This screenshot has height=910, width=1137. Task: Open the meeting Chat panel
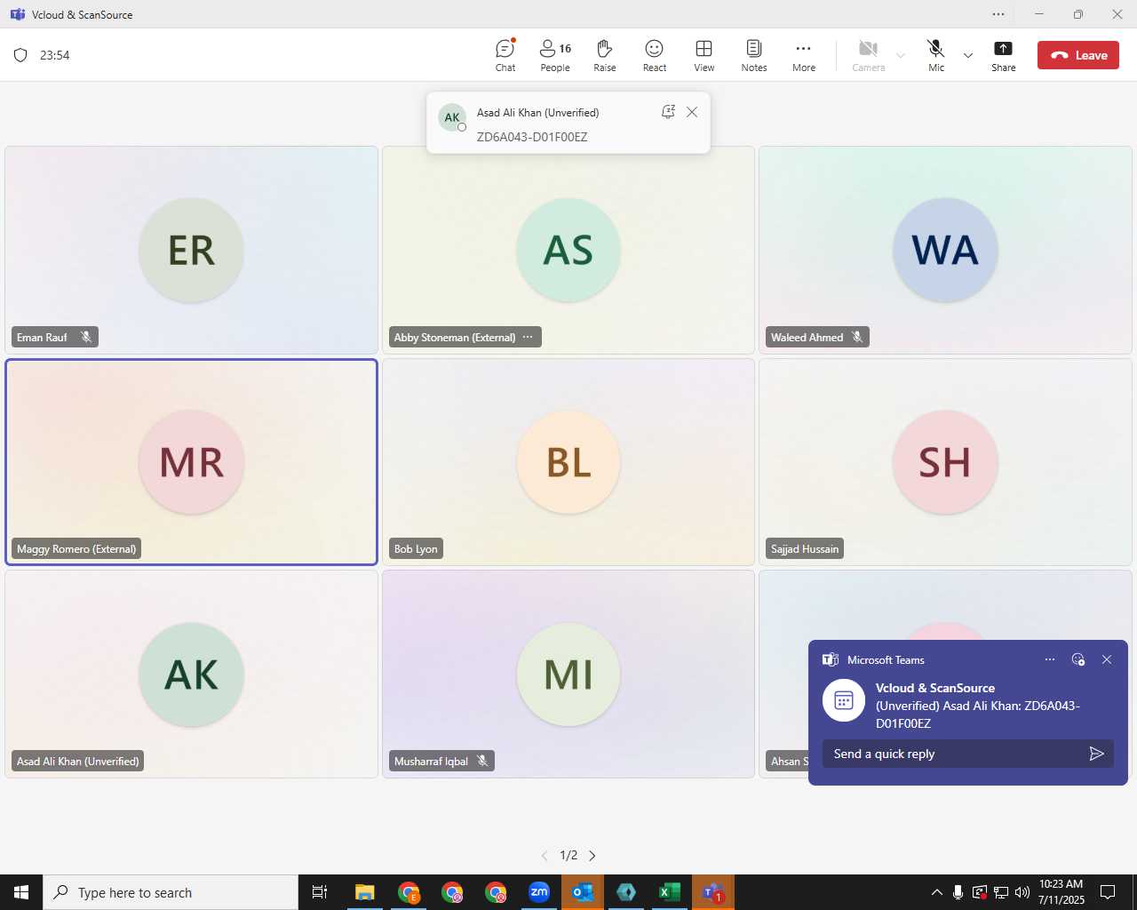[x=505, y=55]
